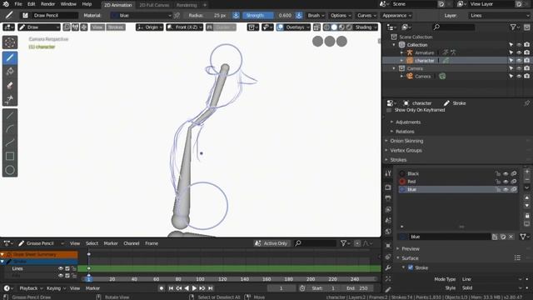Open the Playback settings popover
Image resolution: width=533 pixels, height=300 pixels.
(31, 288)
